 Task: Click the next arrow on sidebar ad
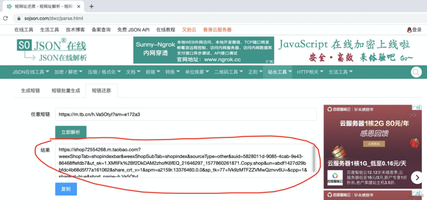coord(417,178)
